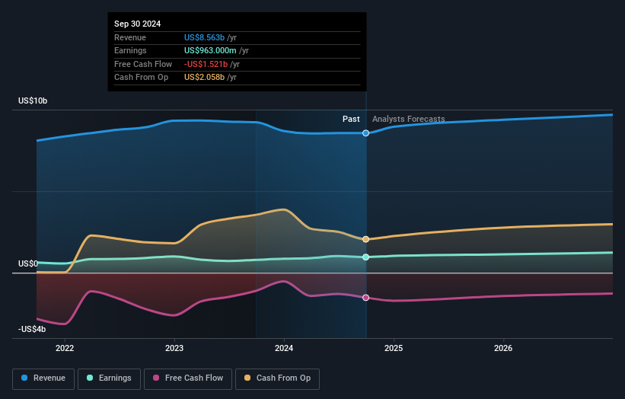Click the -US$4b y-axis label
The image size is (625, 399).
point(32,329)
